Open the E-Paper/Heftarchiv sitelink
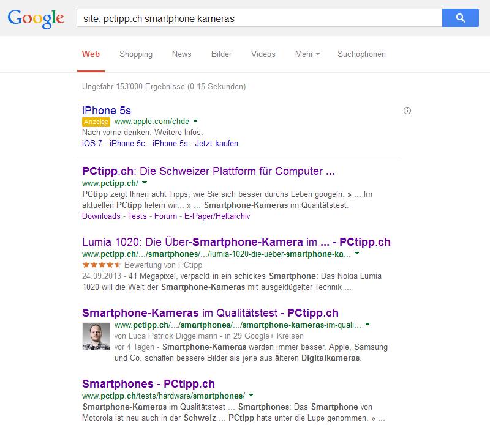This screenshot has width=490, height=431. [216, 216]
